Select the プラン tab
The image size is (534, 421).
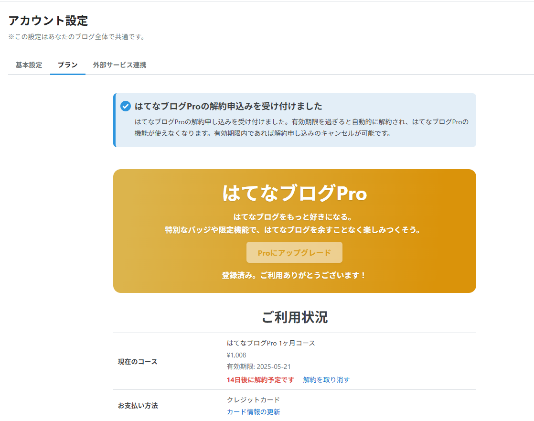point(67,65)
